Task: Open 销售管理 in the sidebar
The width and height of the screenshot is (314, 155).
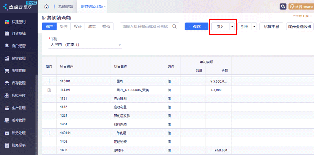Action: [x=15, y=59]
